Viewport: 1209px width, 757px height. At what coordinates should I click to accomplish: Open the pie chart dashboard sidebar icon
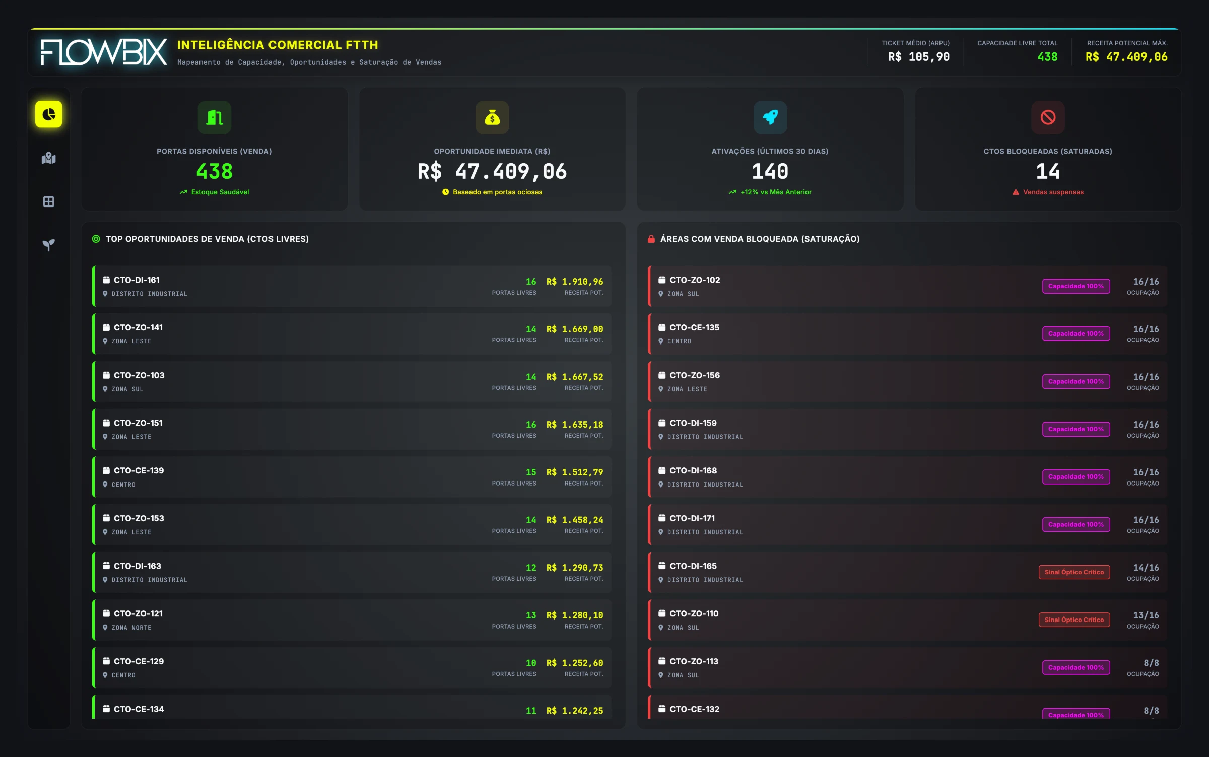[x=48, y=114]
